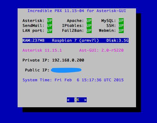Click the 'RAM:237MB' value
The image size is (157, 123).
click(x=34, y=40)
